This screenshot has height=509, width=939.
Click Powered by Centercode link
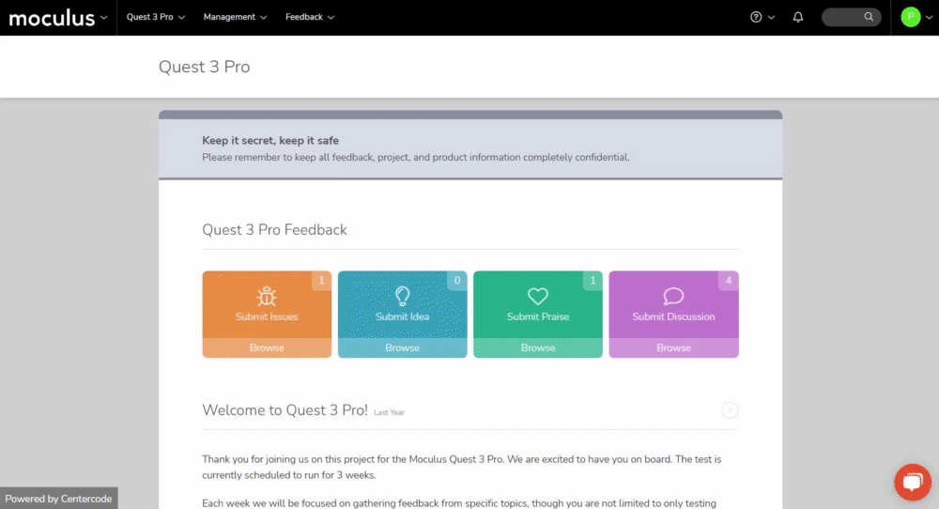58,499
